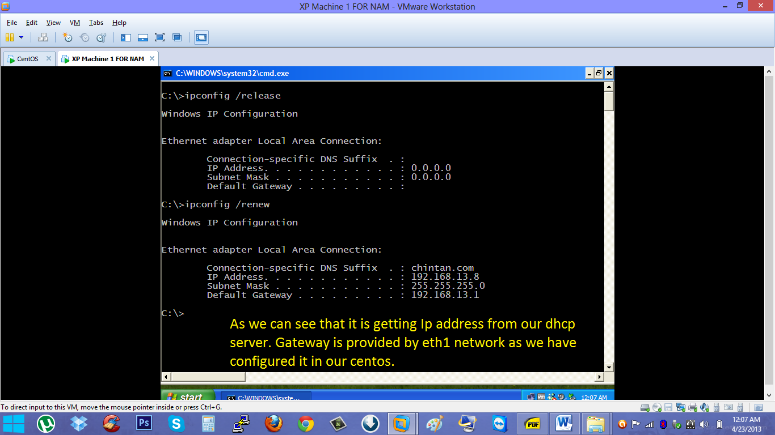Click the Start button inside the XP guest
Image resolution: width=775 pixels, height=435 pixels.
click(x=187, y=396)
